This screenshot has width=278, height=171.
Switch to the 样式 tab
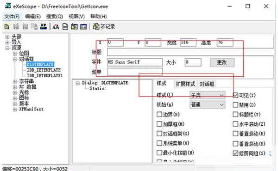click(x=162, y=83)
